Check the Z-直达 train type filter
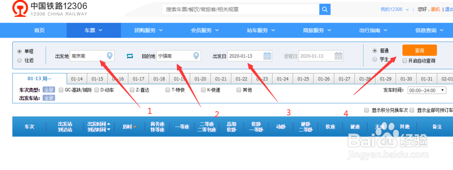Image resolution: width=453 pixels, height=170 pixels. pyautogui.click(x=132, y=90)
